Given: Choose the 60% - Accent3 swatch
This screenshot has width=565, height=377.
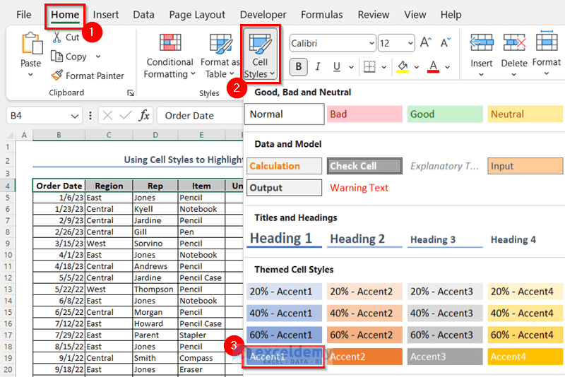Looking at the screenshot, I should pyautogui.click(x=445, y=335).
